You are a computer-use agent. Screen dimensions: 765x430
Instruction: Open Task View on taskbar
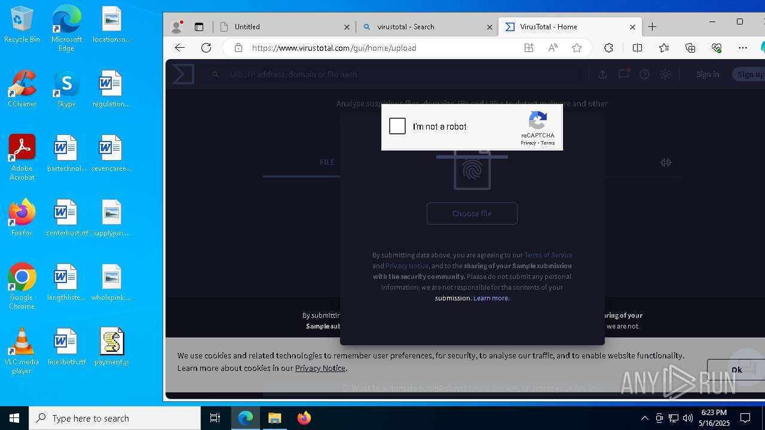click(215, 418)
